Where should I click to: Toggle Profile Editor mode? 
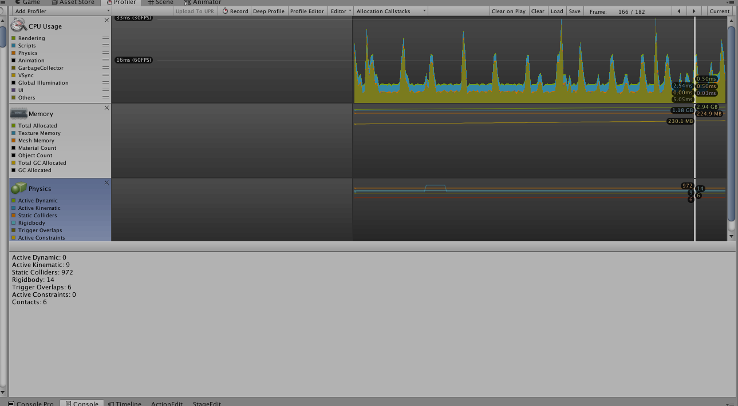(x=307, y=11)
